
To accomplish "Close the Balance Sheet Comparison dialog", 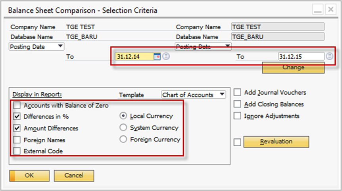I will point(330,10).
